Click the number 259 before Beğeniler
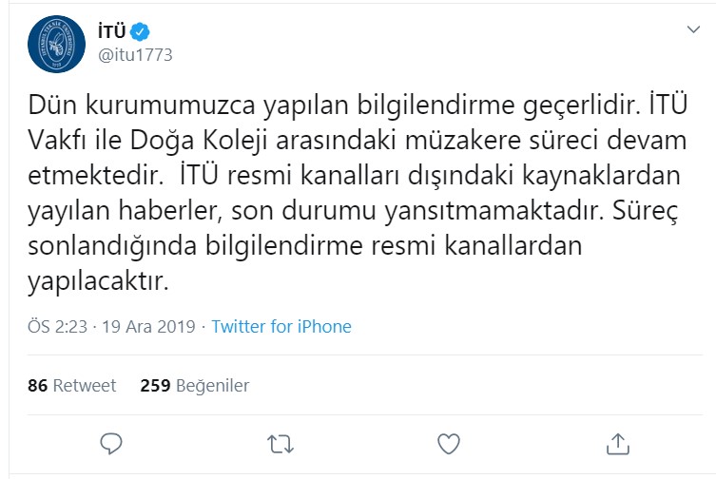Viewport: 716px width, 479px height. (x=155, y=385)
